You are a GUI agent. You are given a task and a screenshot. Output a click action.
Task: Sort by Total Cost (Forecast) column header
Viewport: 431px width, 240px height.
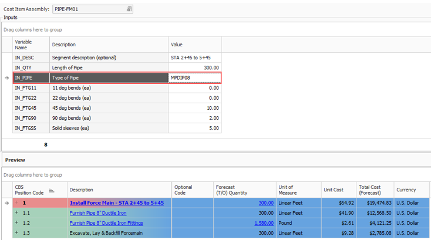[x=375, y=190]
